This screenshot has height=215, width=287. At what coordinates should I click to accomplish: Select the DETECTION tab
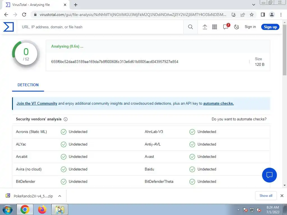point(28,85)
